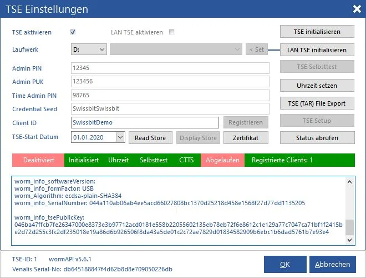The width and height of the screenshot is (366, 278).
Task: Click the log scrollbar up arrow
Action: click(x=349, y=182)
